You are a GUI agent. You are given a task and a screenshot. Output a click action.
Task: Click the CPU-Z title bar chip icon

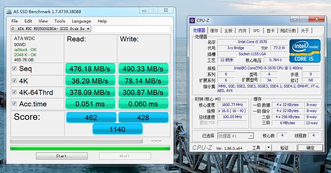tap(192, 21)
